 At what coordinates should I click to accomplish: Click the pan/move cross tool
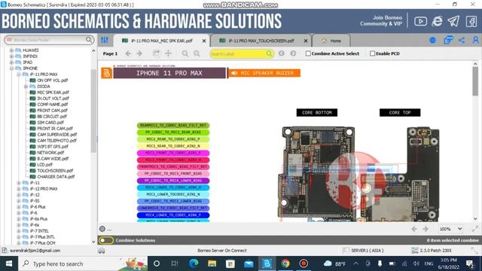coord(168,53)
